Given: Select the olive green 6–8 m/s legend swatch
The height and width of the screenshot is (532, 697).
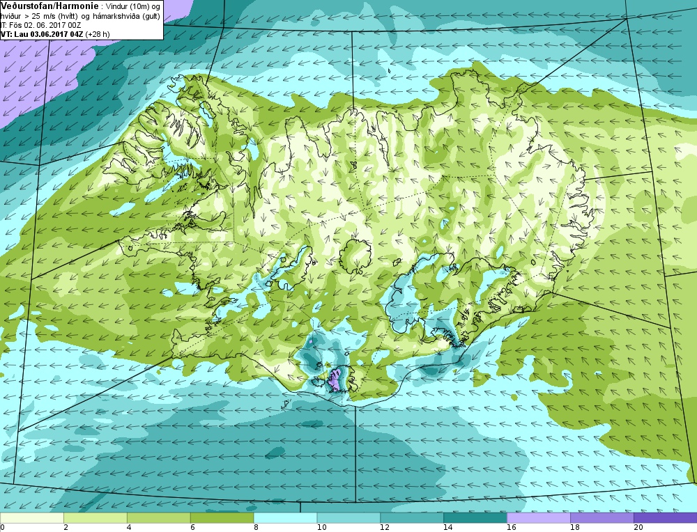Looking at the screenshot, I should click(x=222, y=518).
